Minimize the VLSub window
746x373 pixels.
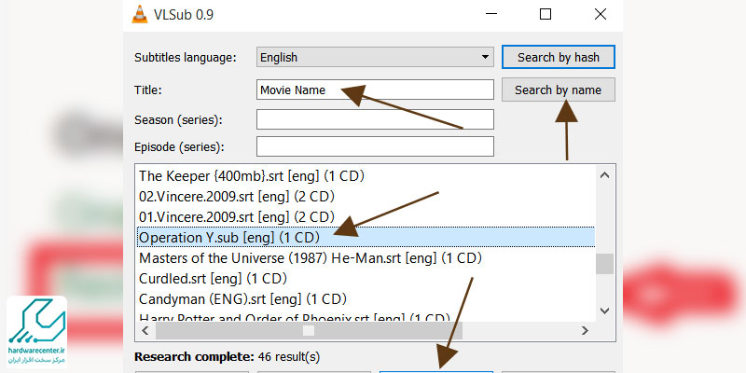[493, 14]
